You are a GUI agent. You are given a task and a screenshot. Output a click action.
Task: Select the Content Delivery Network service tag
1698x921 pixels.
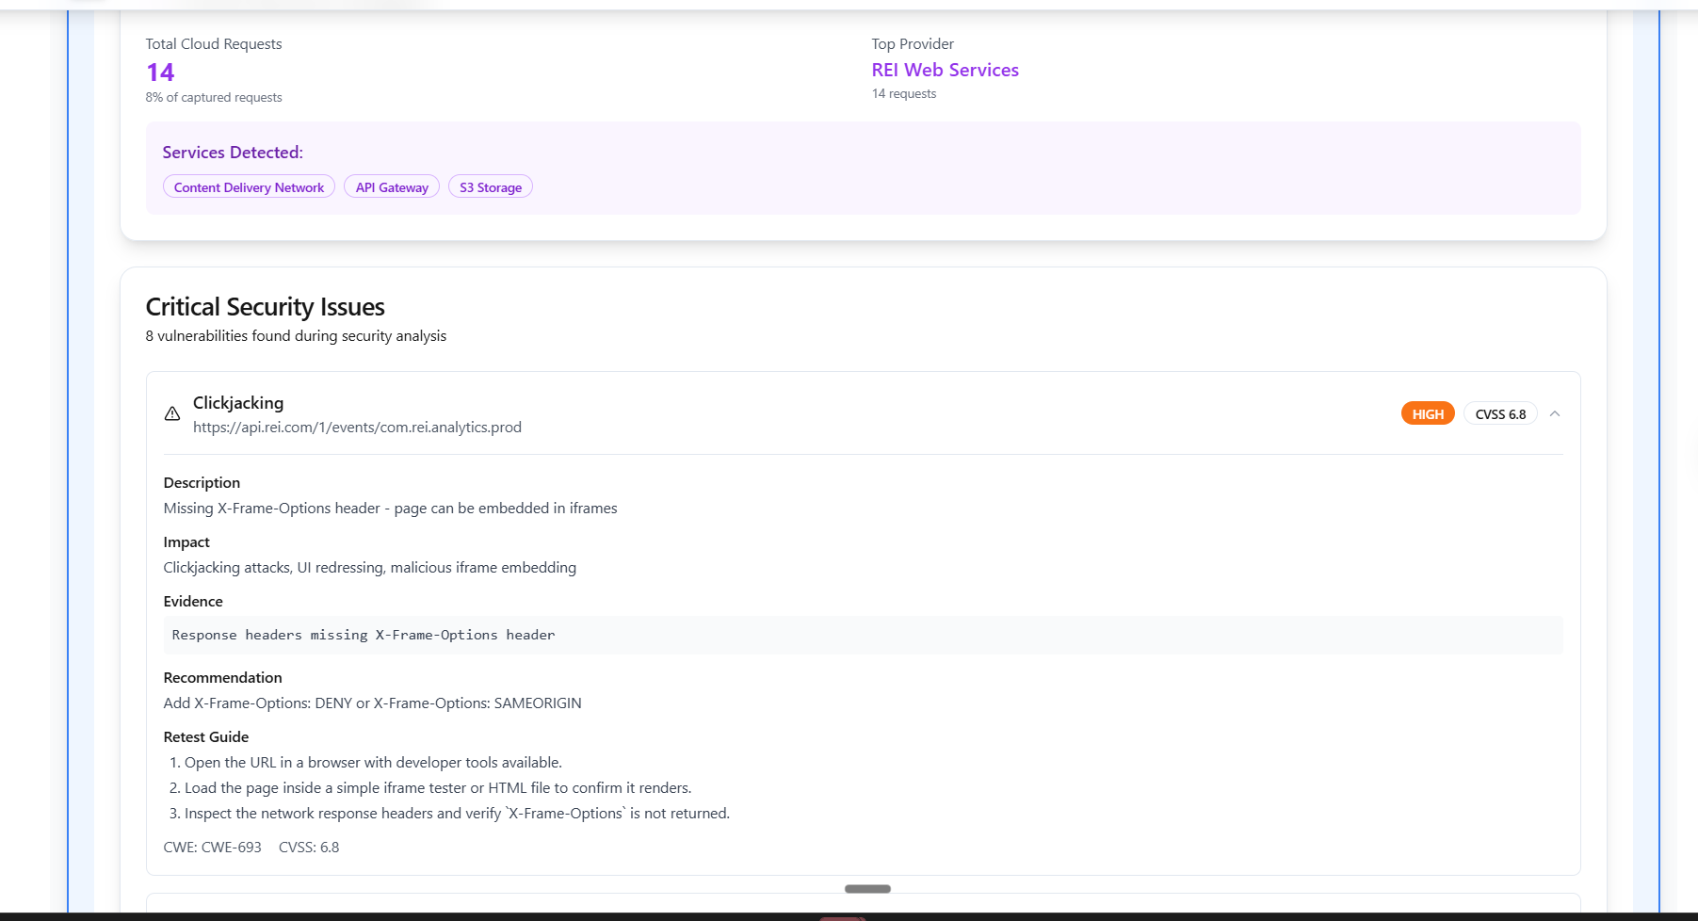click(x=249, y=187)
